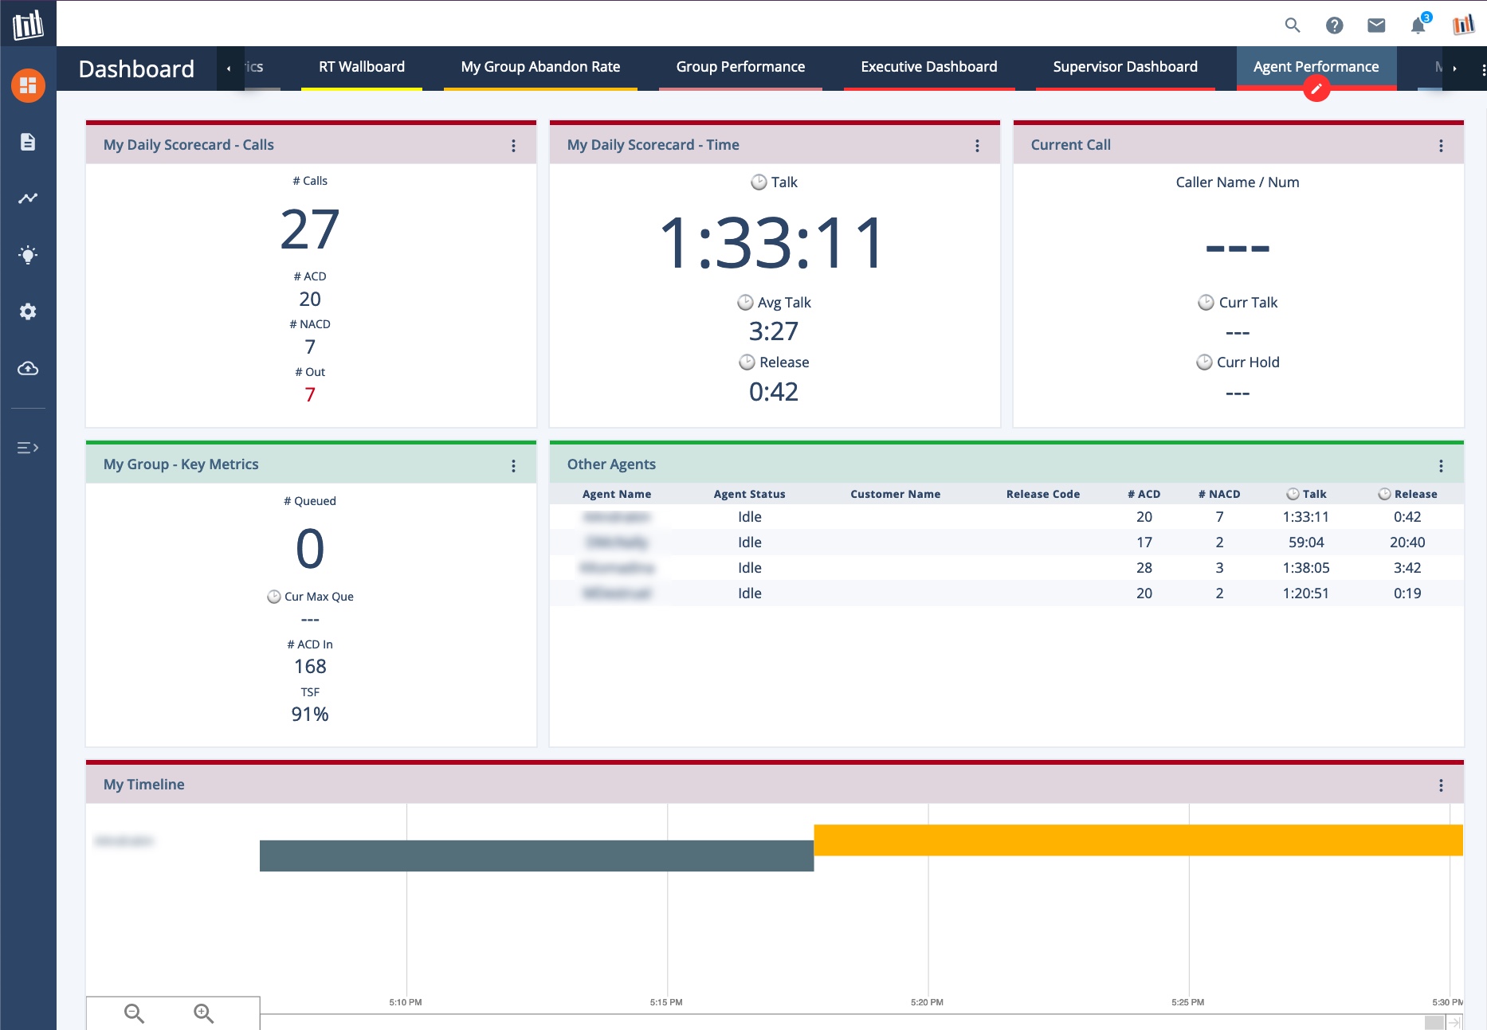Open Other Agents widget options menu
This screenshot has width=1487, height=1030.
[x=1441, y=466]
